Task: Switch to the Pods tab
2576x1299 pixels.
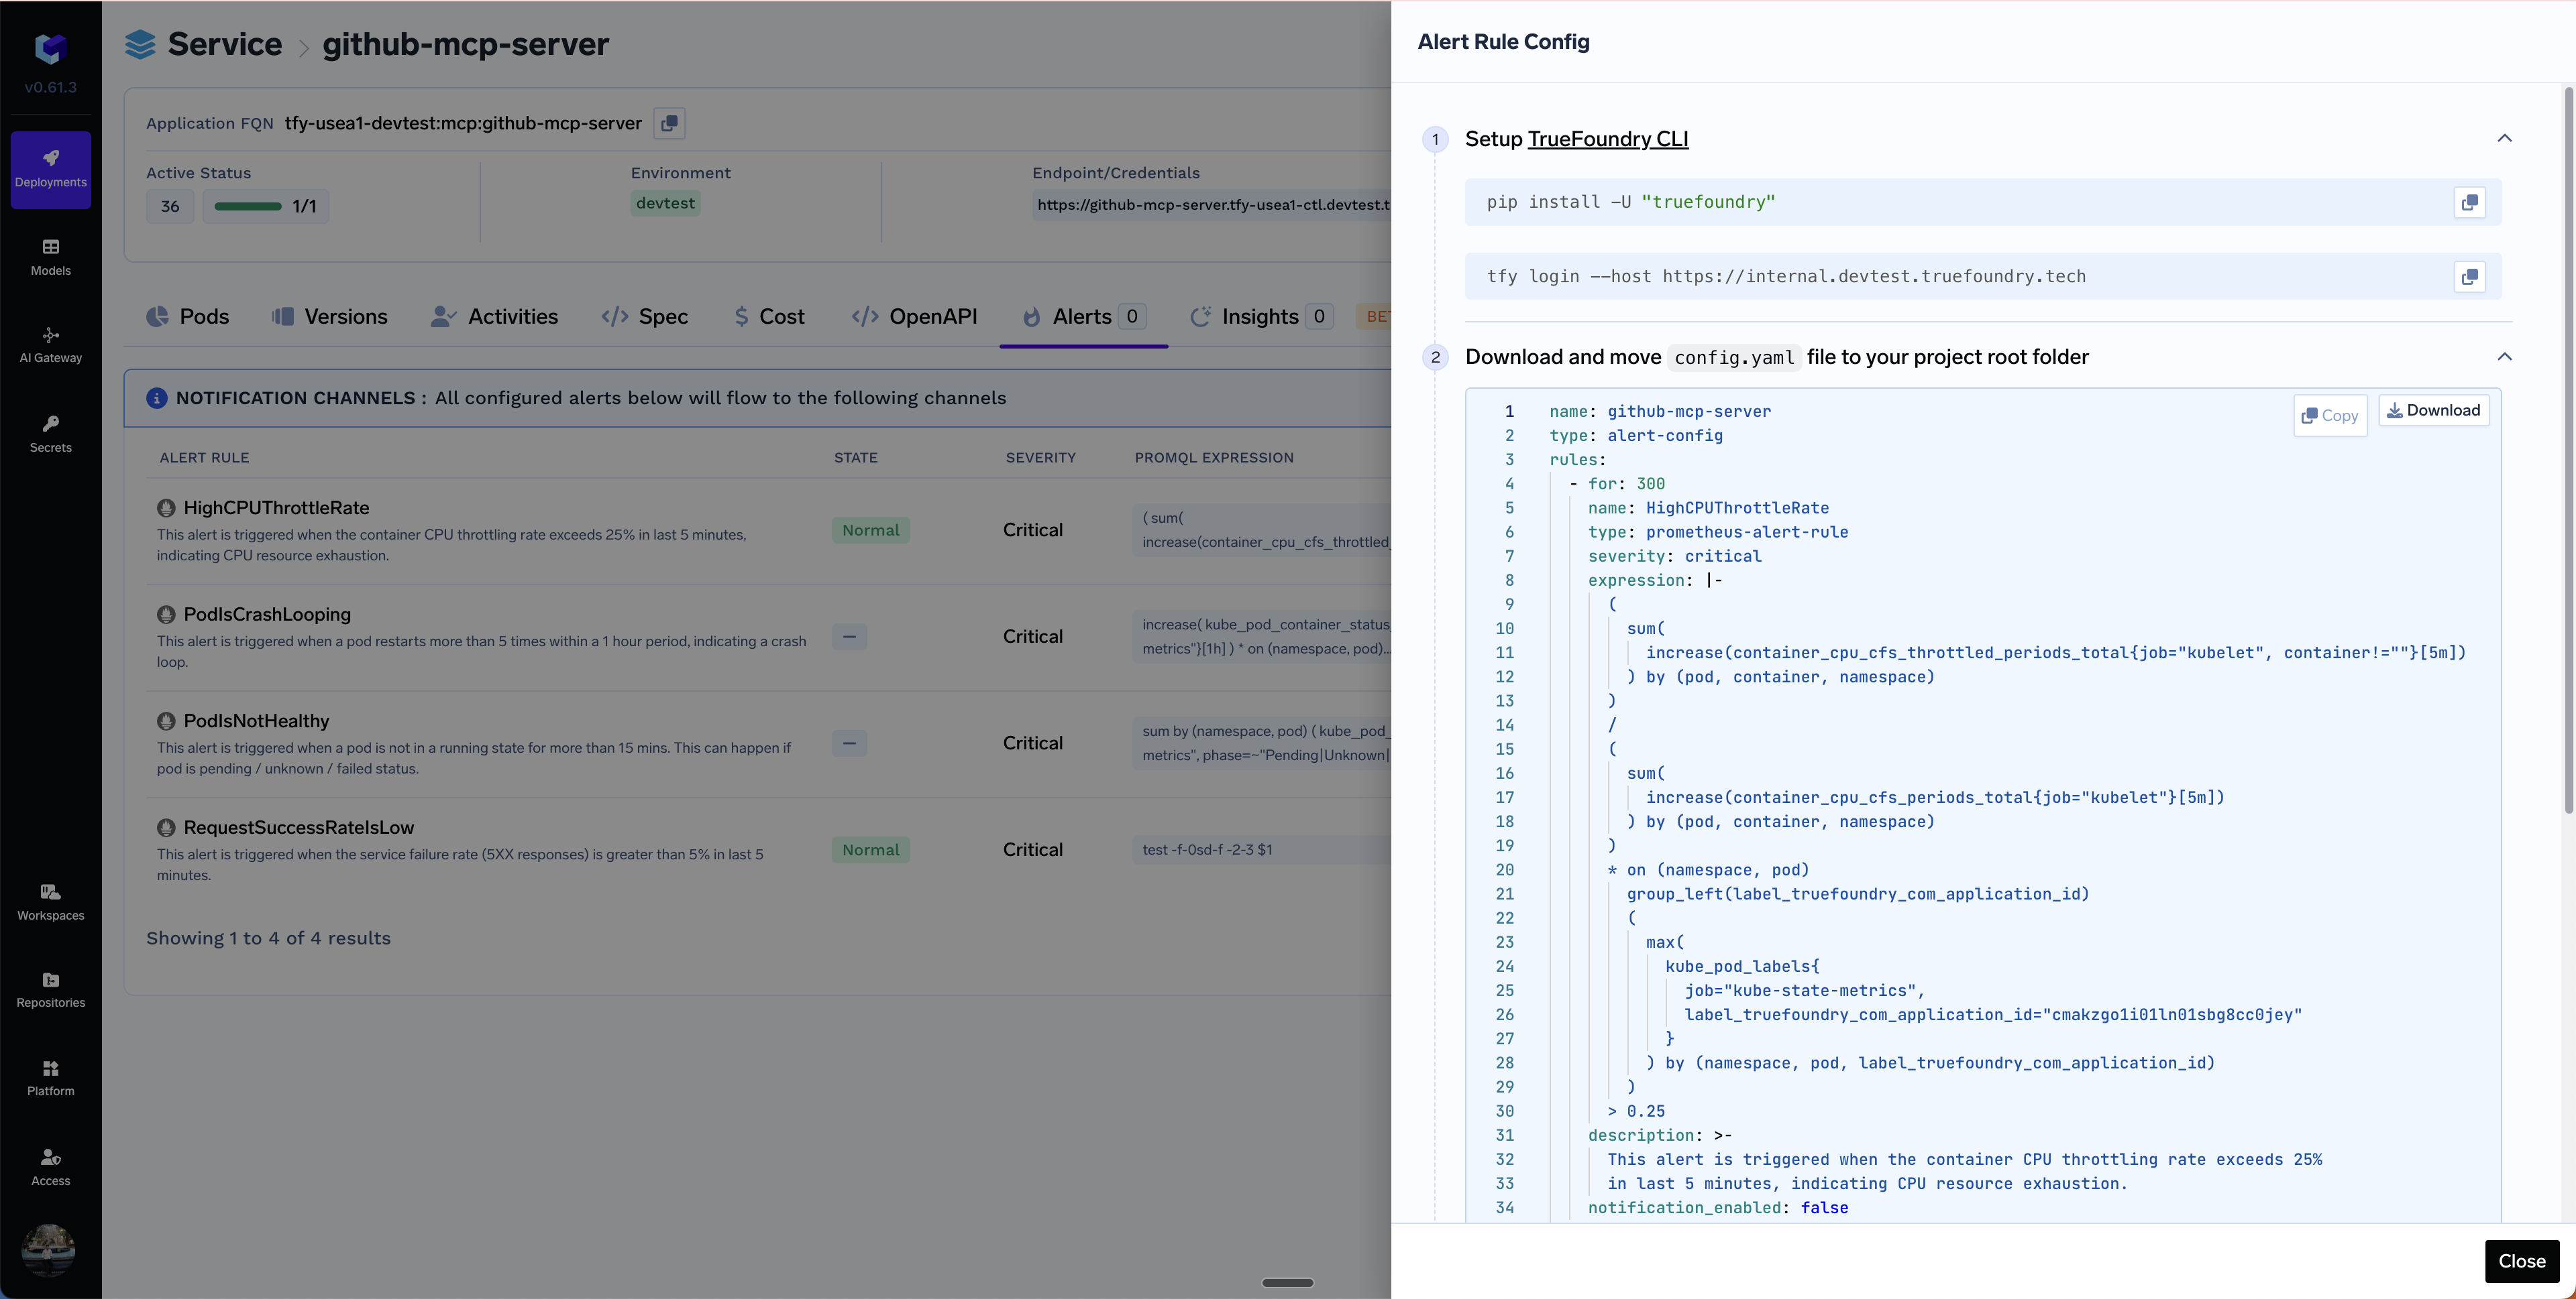Action: coord(188,317)
